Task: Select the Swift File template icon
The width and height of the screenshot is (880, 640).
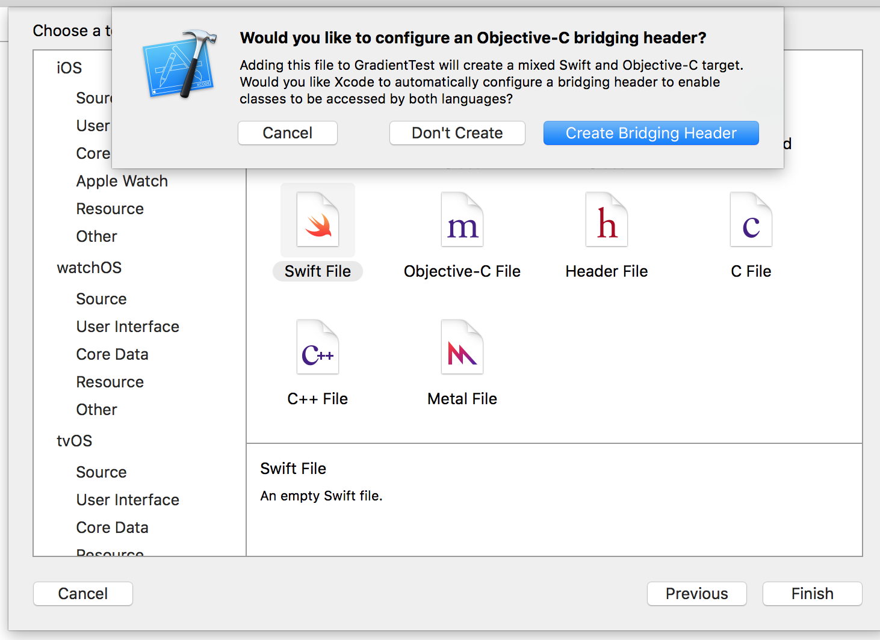Action: 318,220
